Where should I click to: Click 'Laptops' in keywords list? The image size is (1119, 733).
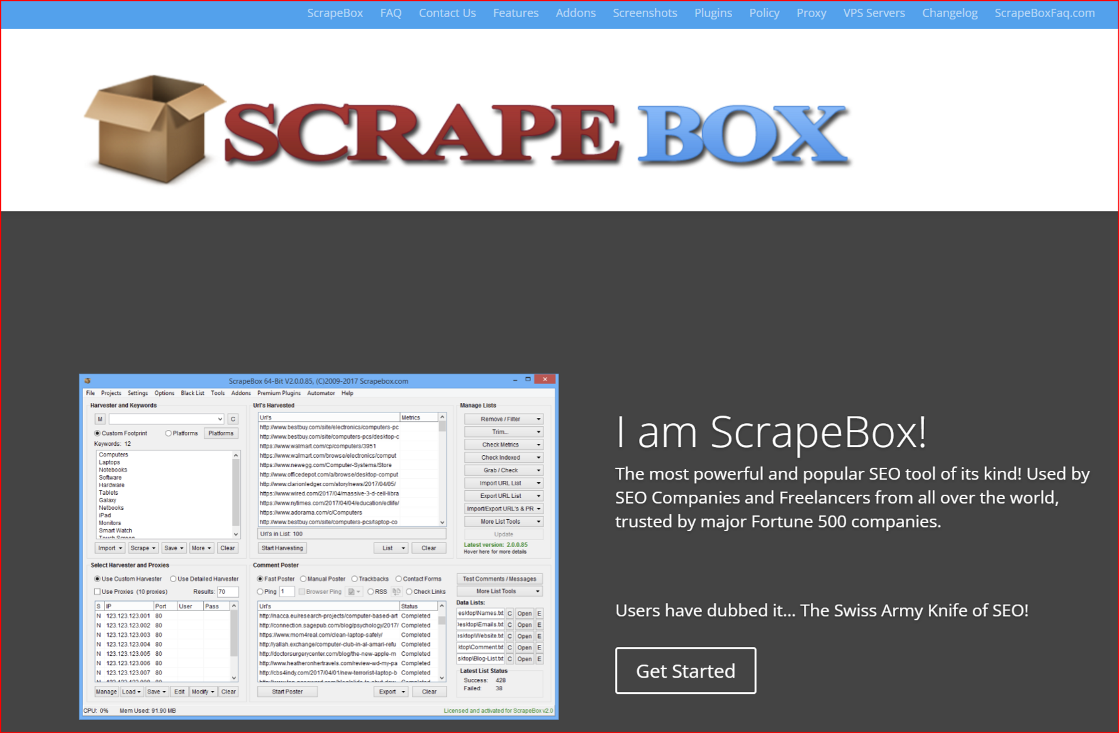click(109, 462)
